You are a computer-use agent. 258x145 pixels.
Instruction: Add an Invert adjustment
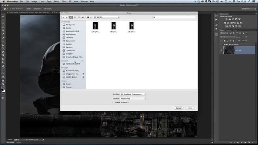tap(227, 26)
